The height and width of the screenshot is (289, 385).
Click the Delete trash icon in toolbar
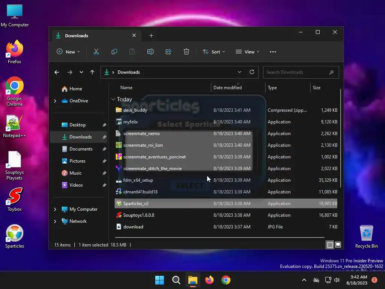(x=186, y=52)
